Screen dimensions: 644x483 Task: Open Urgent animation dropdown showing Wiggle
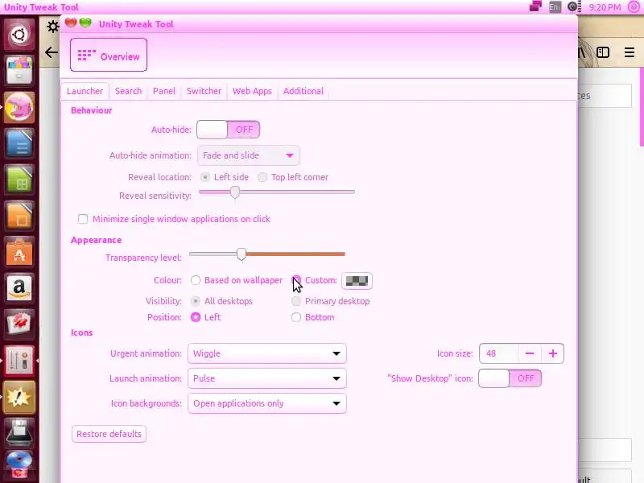point(267,353)
